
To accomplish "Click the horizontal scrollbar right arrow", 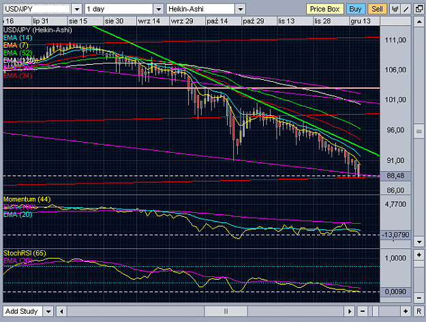I will click(350, 311).
